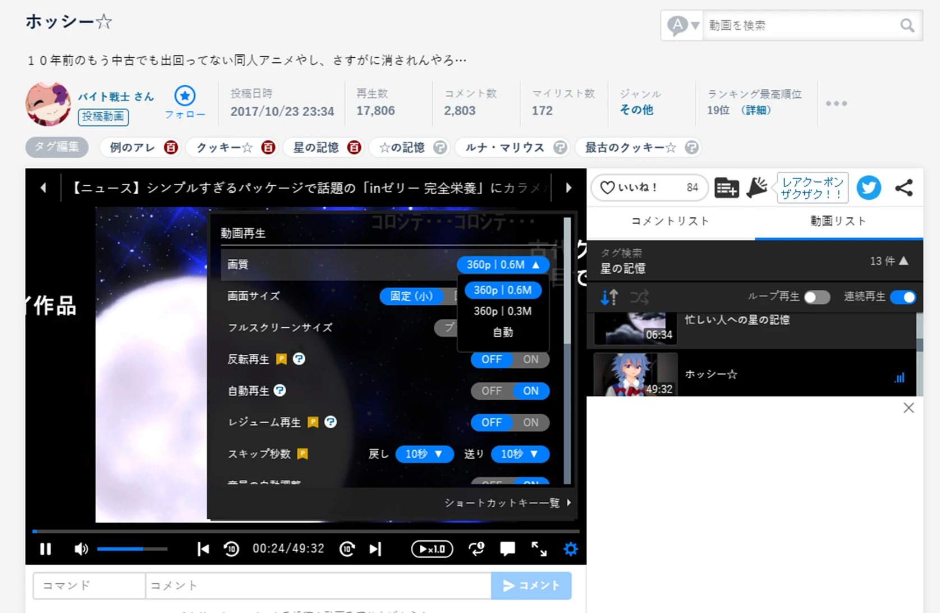Open playback speed x1.0 control

pyautogui.click(x=432, y=548)
